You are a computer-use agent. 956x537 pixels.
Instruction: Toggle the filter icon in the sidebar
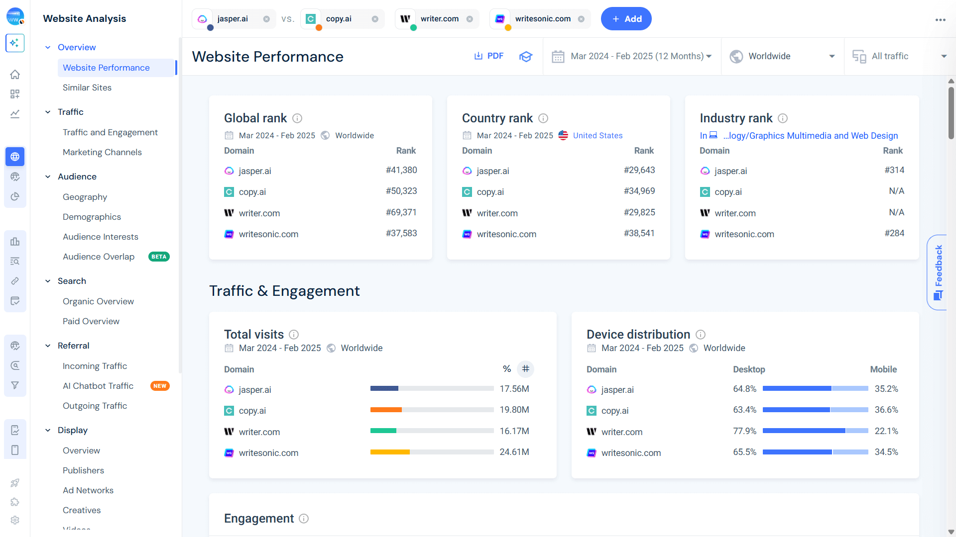click(15, 385)
